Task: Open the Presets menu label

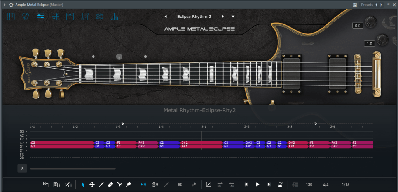Action: click(367, 5)
